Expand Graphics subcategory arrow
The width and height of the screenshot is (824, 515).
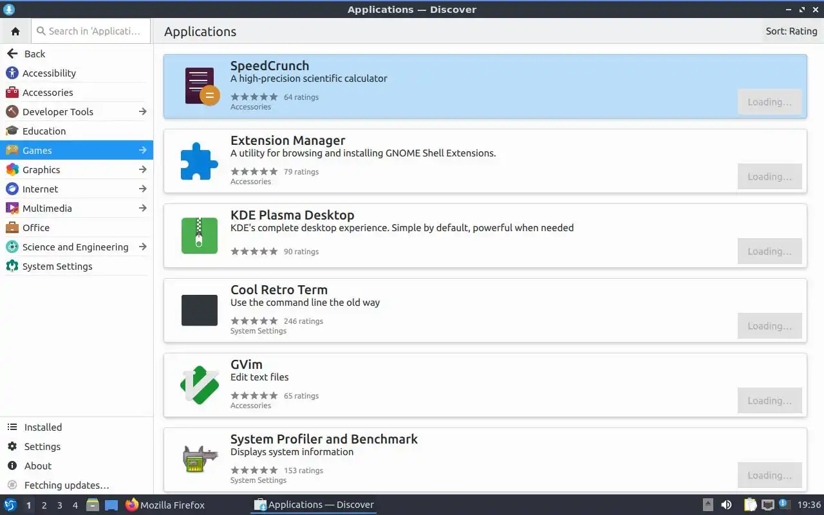(143, 170)
